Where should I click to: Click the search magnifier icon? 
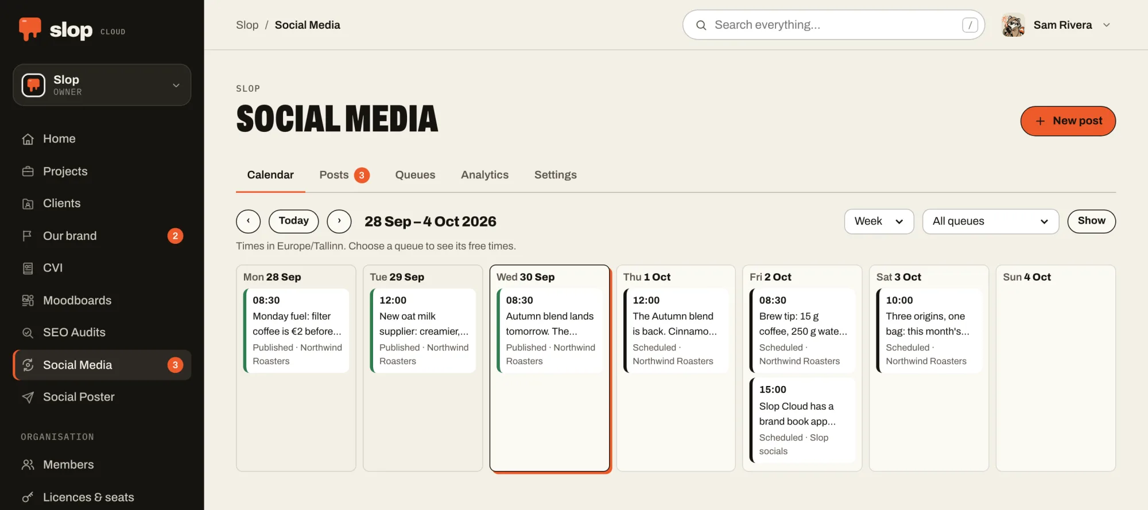(x=701, y=25)
